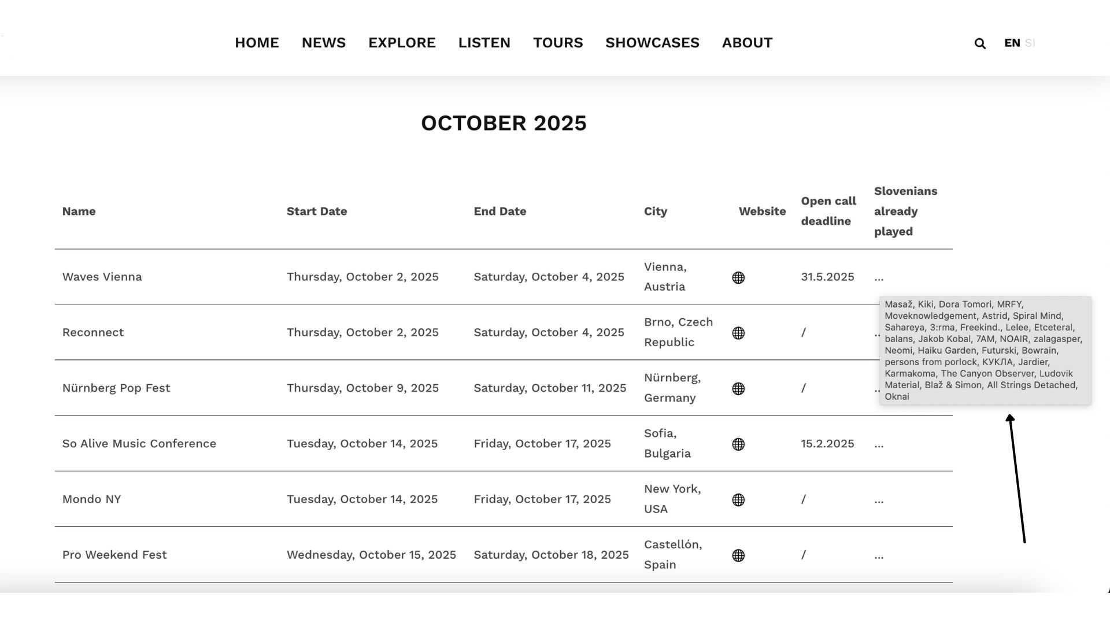Open Waves Vienna website globe icon
1110x624 pixels.
pyautogui.click(x=738, y=278)
